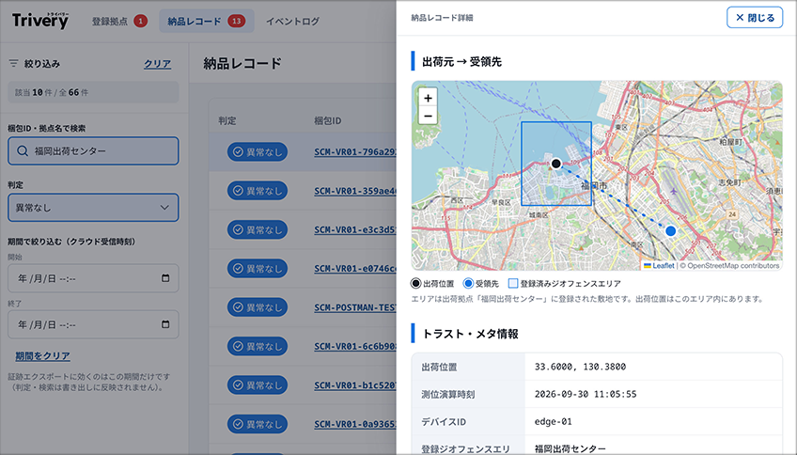Open record SCM-VR01-6c6b90

(354, 346)
